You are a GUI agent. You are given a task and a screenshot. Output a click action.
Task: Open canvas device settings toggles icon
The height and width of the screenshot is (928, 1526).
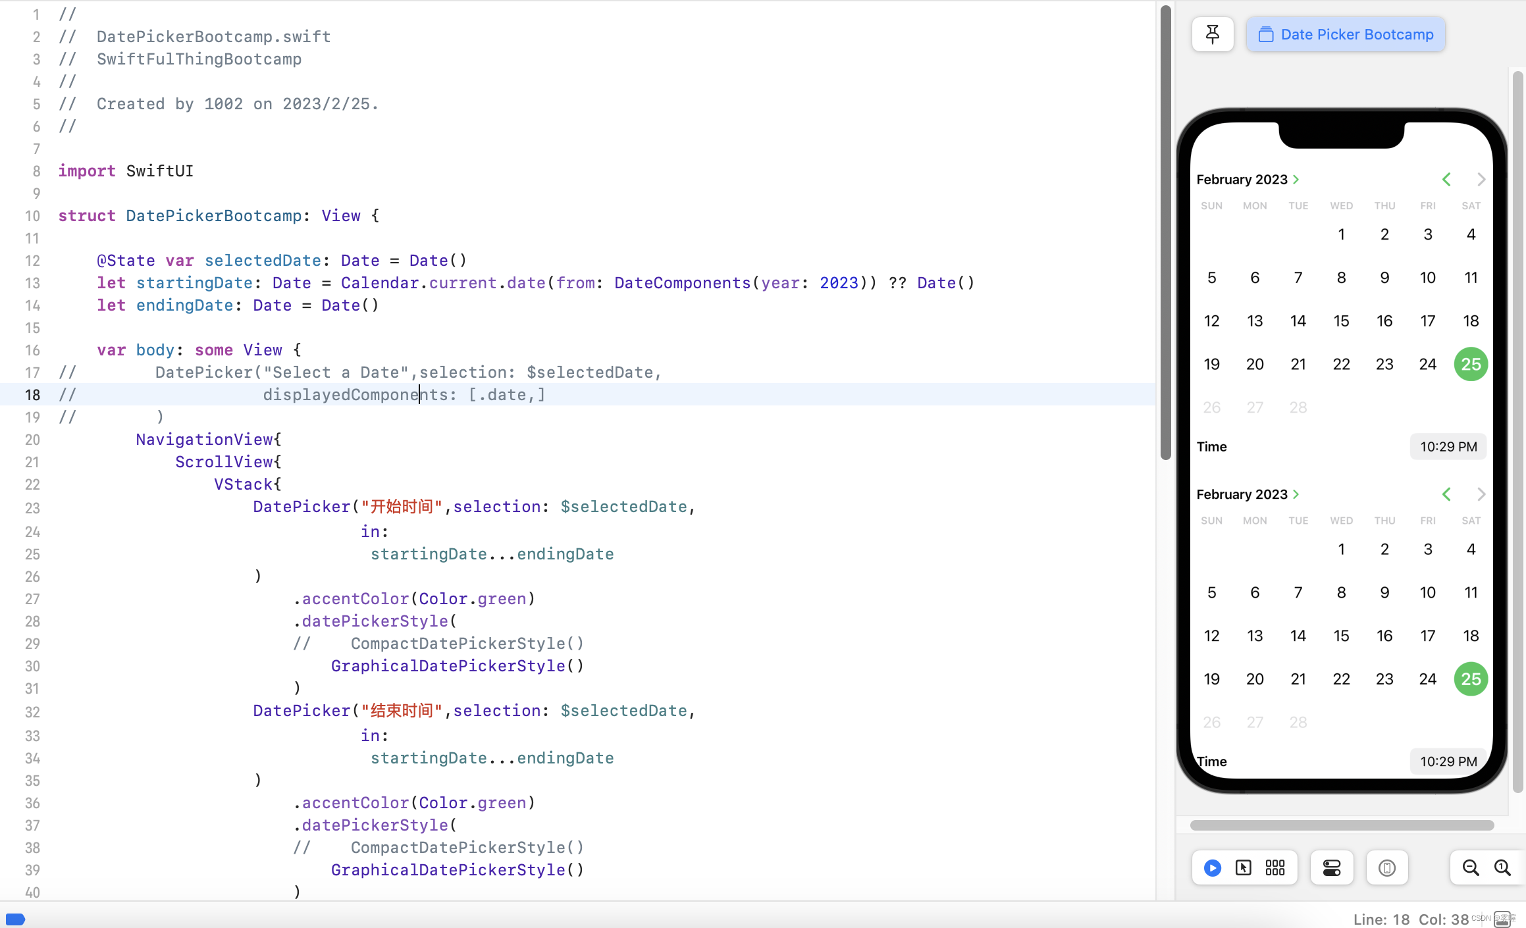pyautogui.click(x=1331, y=868)
